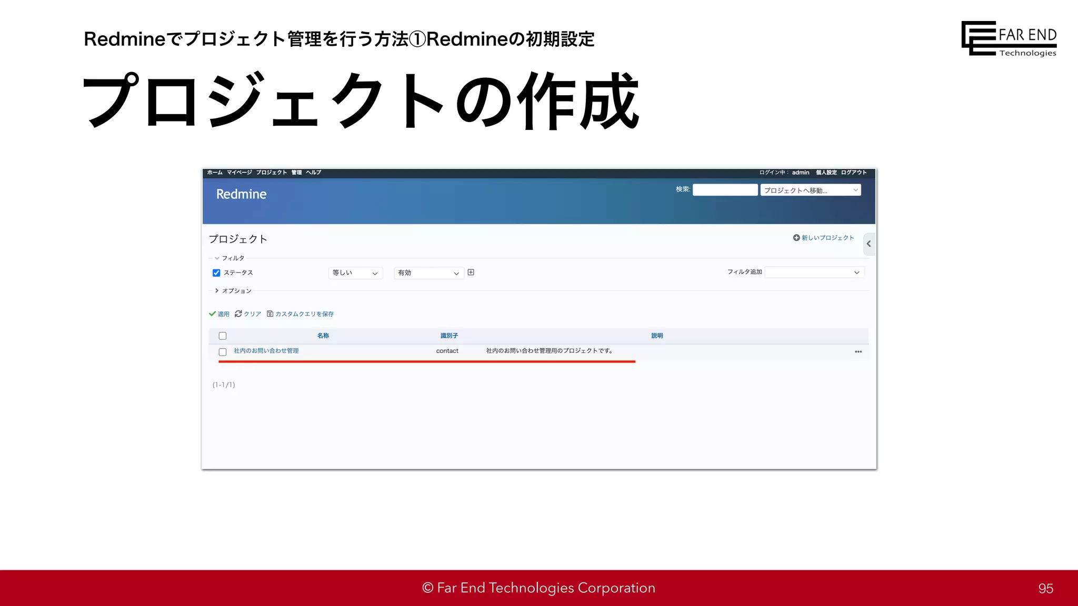Open the プロジェクトへ移動 dropdown
This screenshot has height=606, width=1078.
tap(811, 190)
